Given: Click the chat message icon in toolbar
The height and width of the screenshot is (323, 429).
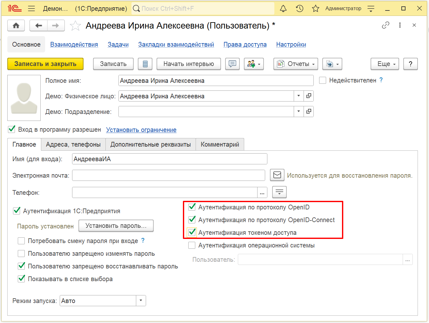Looking at the screenshot, I should point(232,64).
